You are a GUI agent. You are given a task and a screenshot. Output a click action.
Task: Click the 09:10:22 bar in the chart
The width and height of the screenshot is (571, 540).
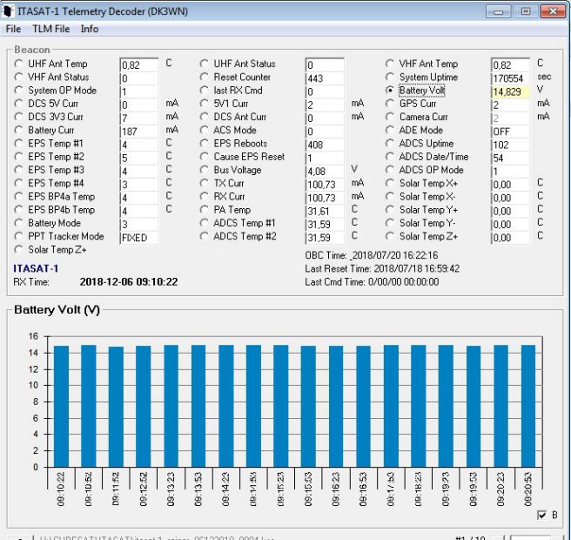click(x=61, y=406)
